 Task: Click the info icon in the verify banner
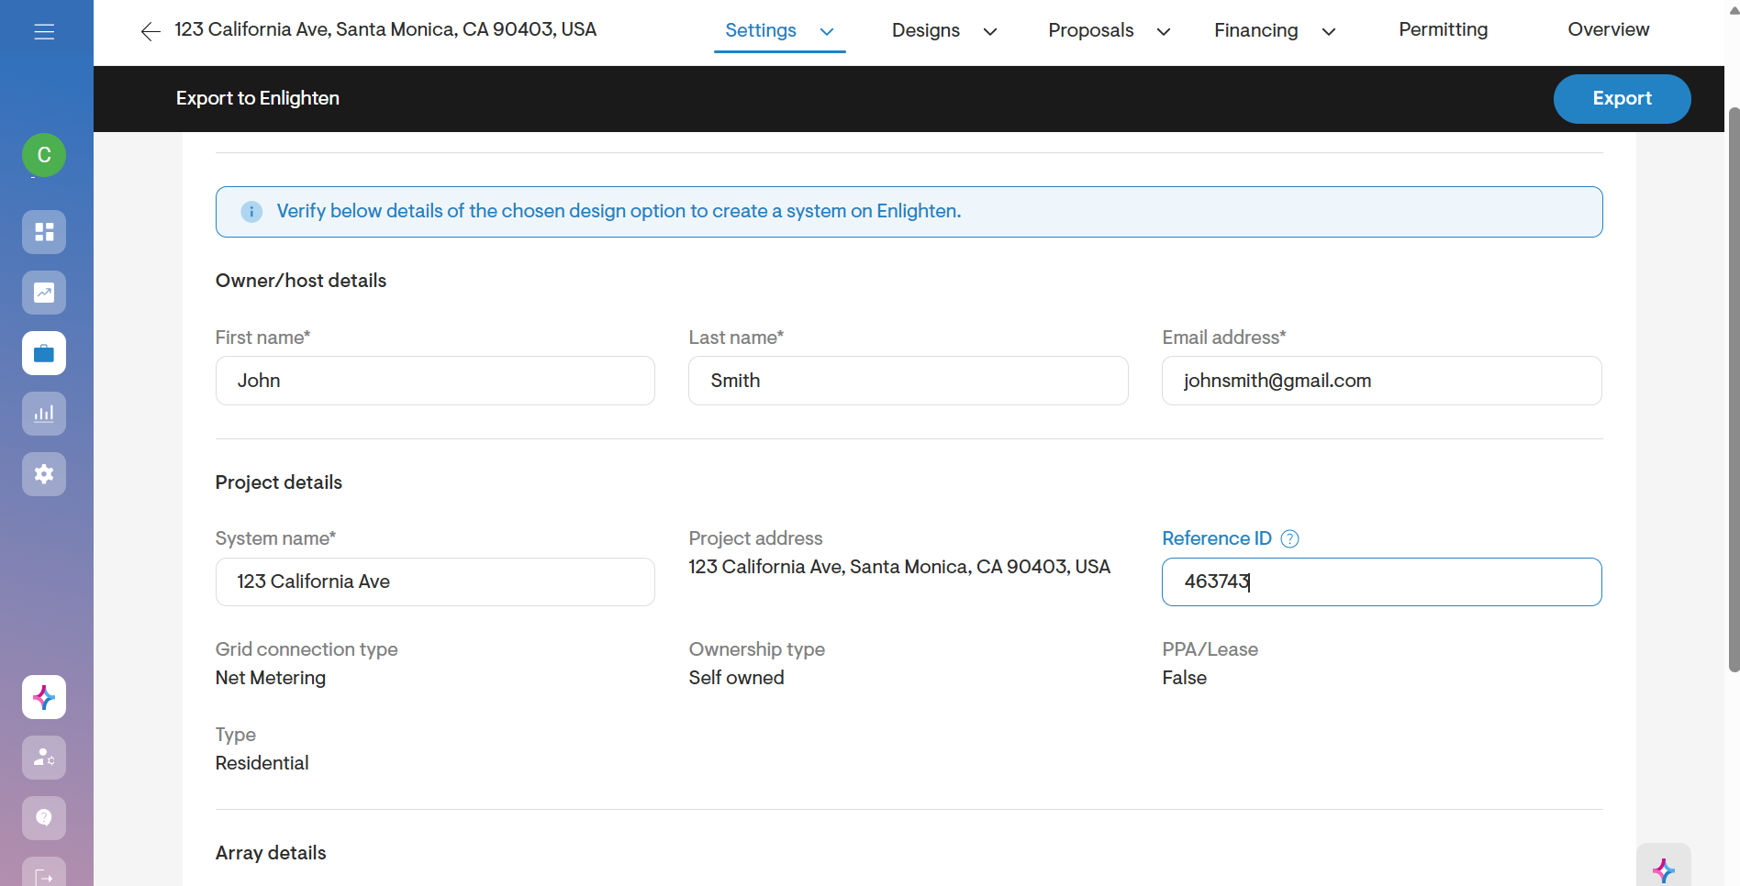(x=251, y=212)
